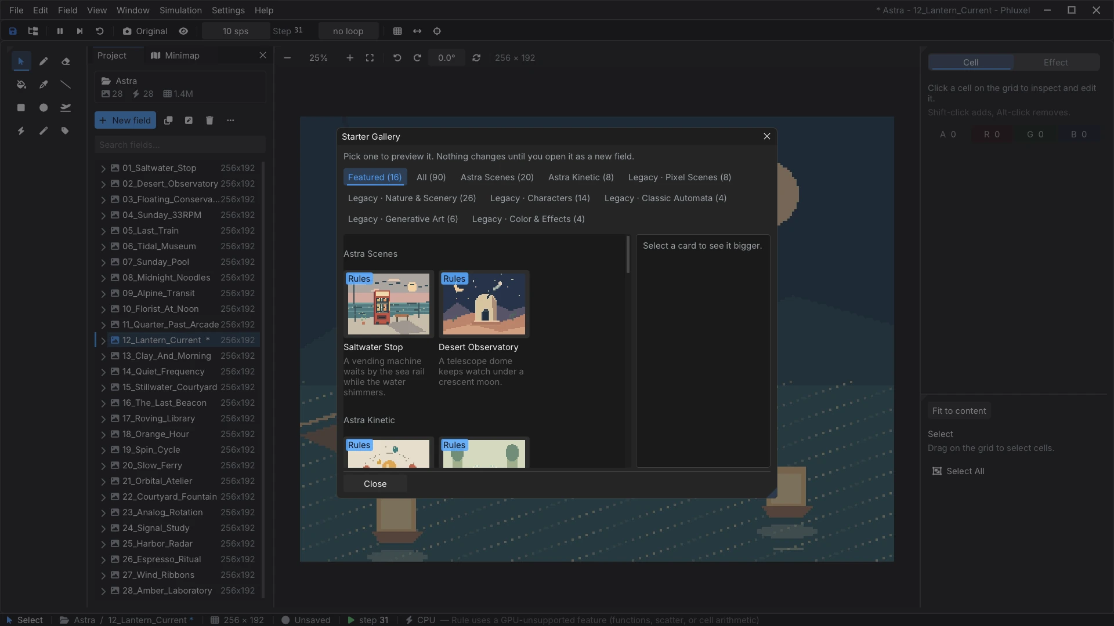Image resolution: width=1114 pixels, height=626 pixels.
Task: Switch to the Minimap tab
Action: pos(175,56)
